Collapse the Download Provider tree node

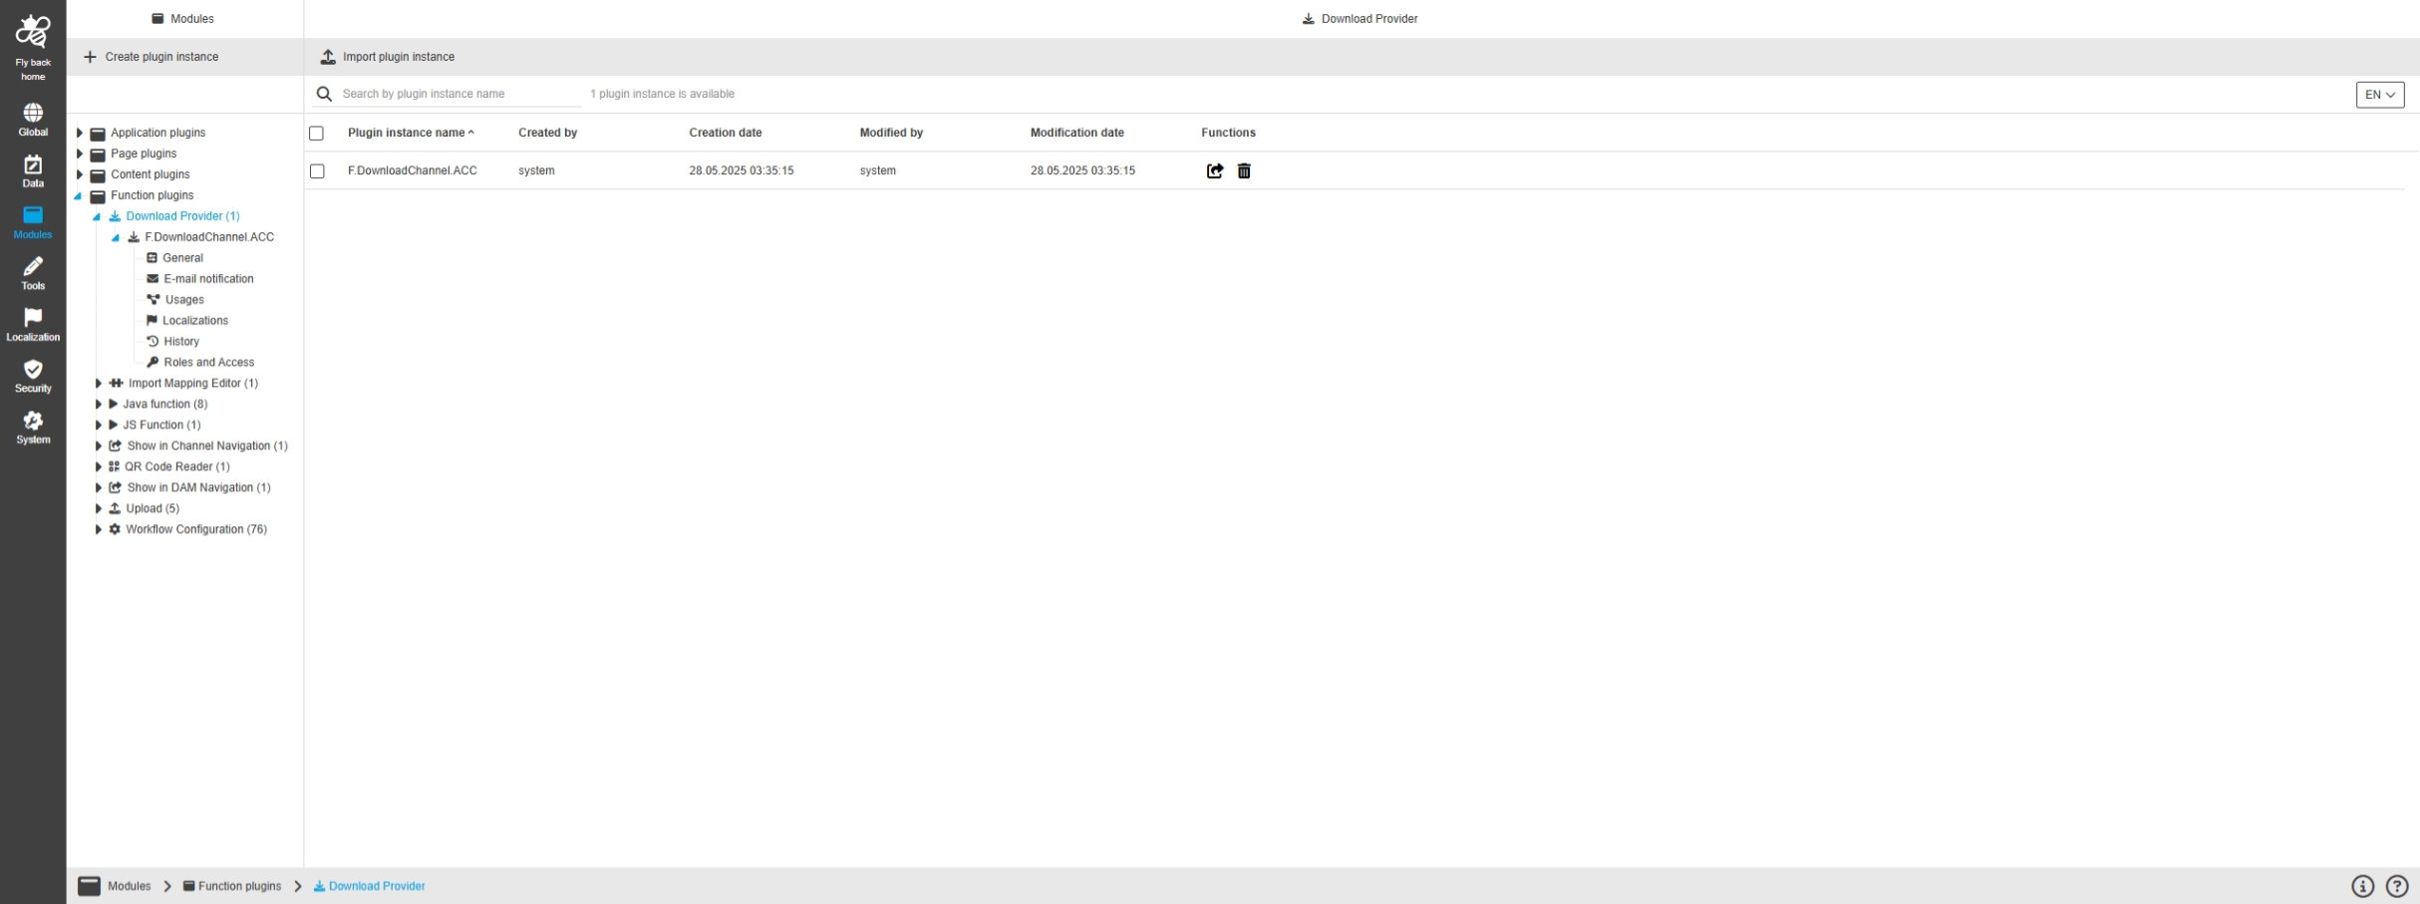pyautogui.click(x=97, y=216)
